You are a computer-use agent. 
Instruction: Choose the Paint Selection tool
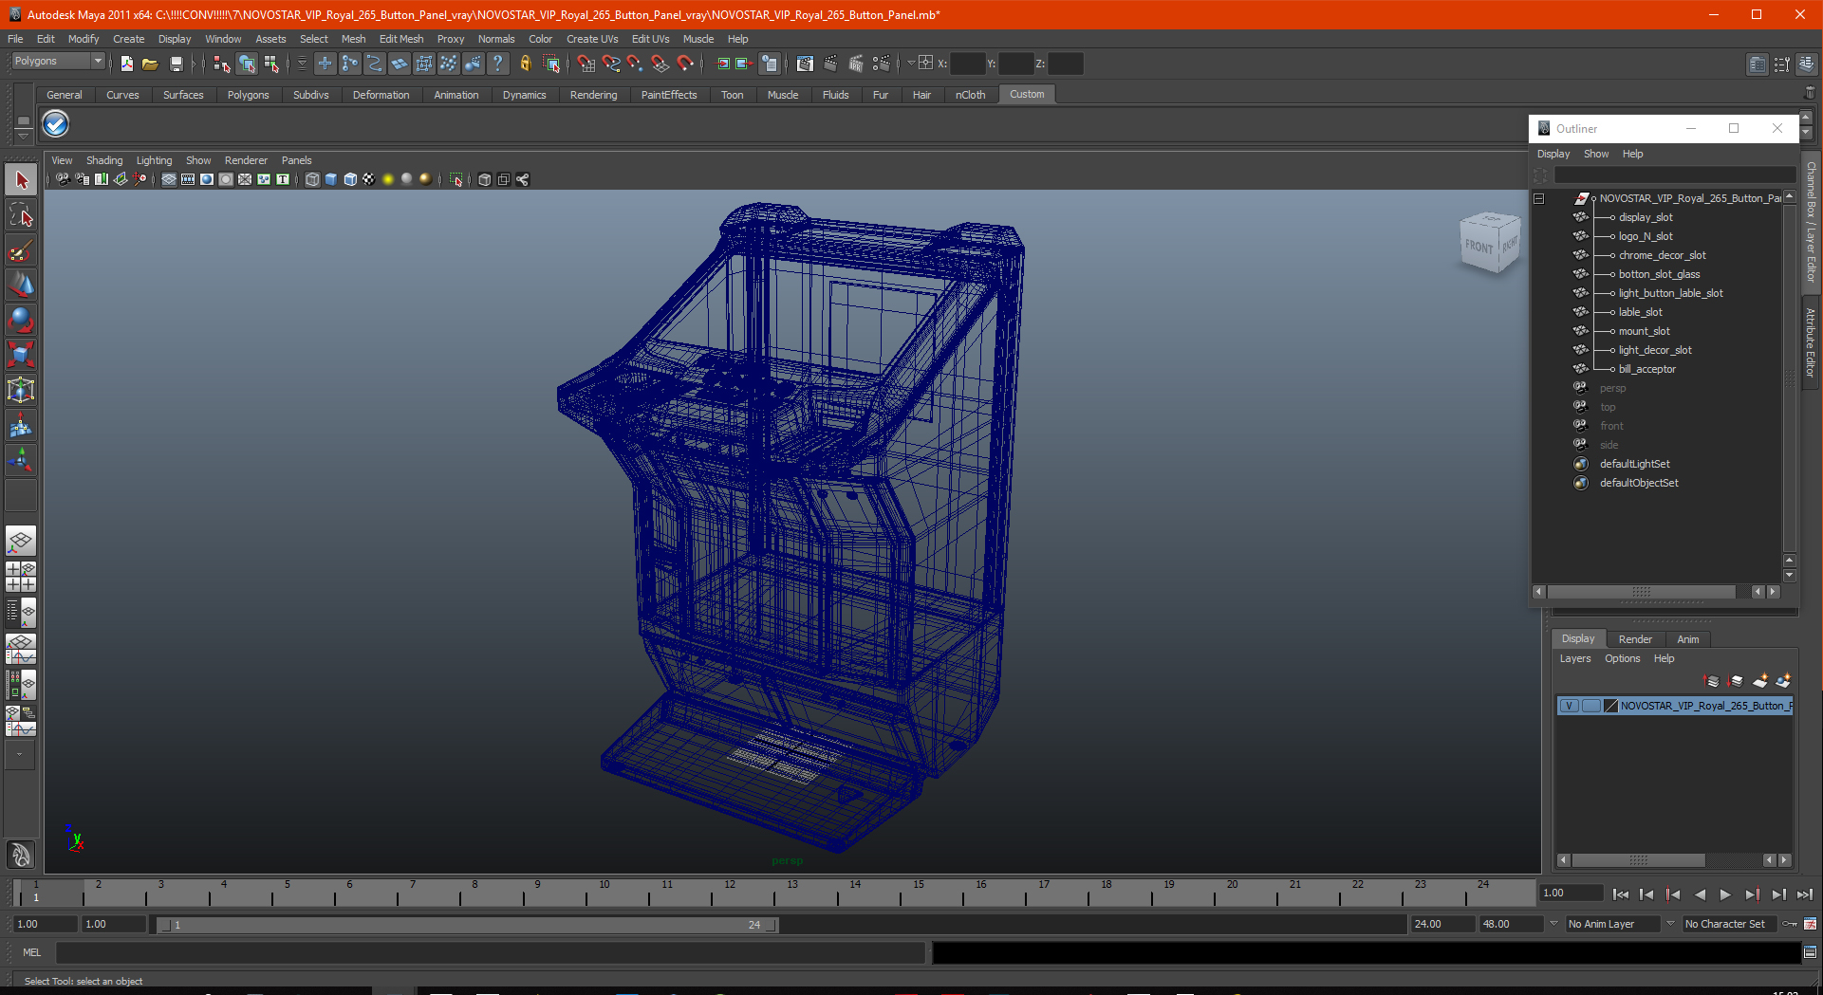click(x=21, y=250)
